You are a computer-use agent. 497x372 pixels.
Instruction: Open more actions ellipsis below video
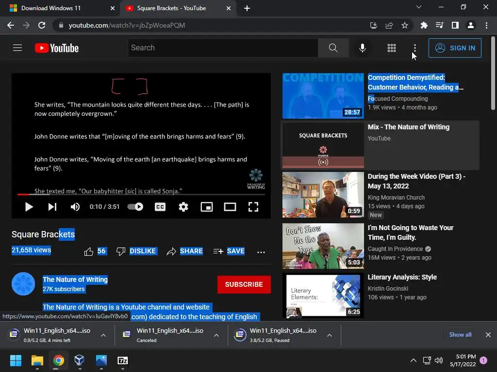tap(261, 252)
